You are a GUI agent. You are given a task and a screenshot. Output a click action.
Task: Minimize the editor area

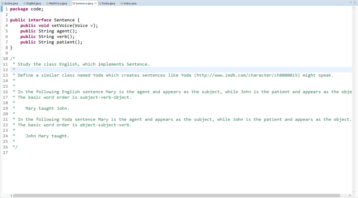pos(350,2)
